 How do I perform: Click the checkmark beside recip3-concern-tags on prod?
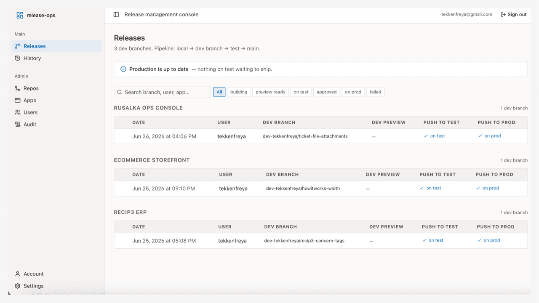(x=480, y=240)
